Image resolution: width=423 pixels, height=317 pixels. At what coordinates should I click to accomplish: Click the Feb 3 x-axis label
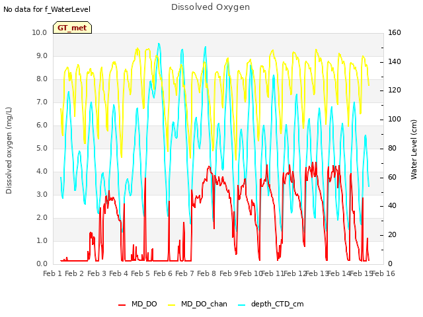pyautogui.click(x=96, y=273)
